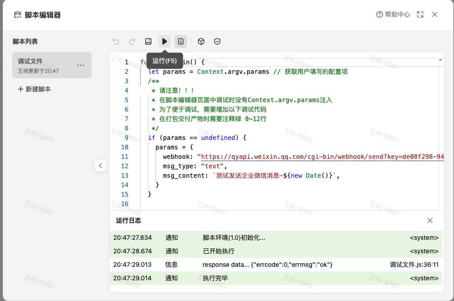Click the script editor icon beside title
This screenshot has width=454, height=301.
coord(18,15)
